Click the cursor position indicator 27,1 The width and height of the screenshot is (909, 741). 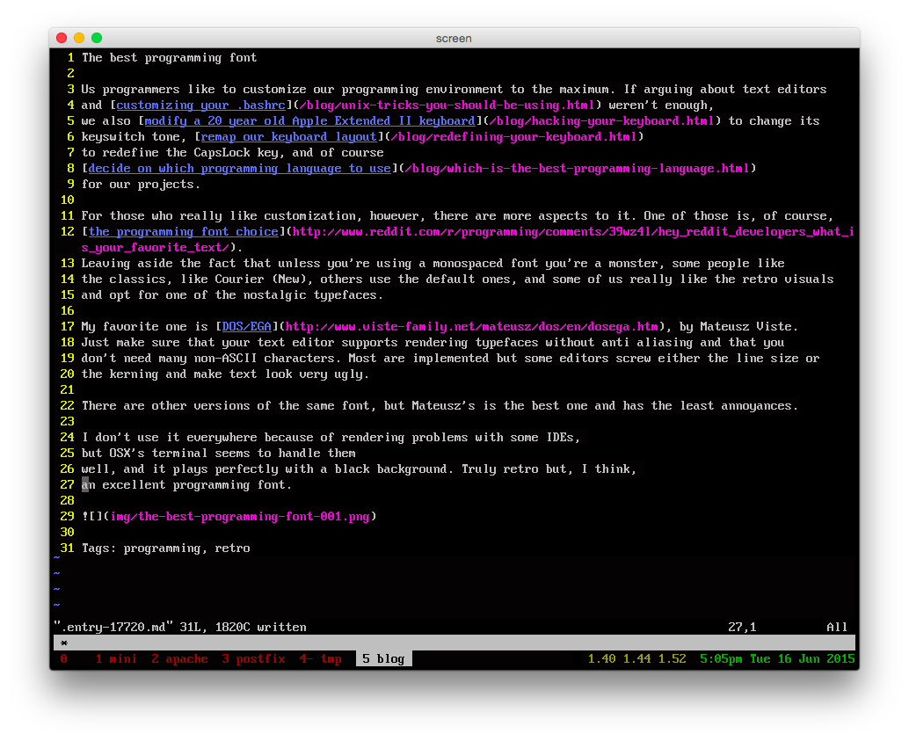coord(742,627)
